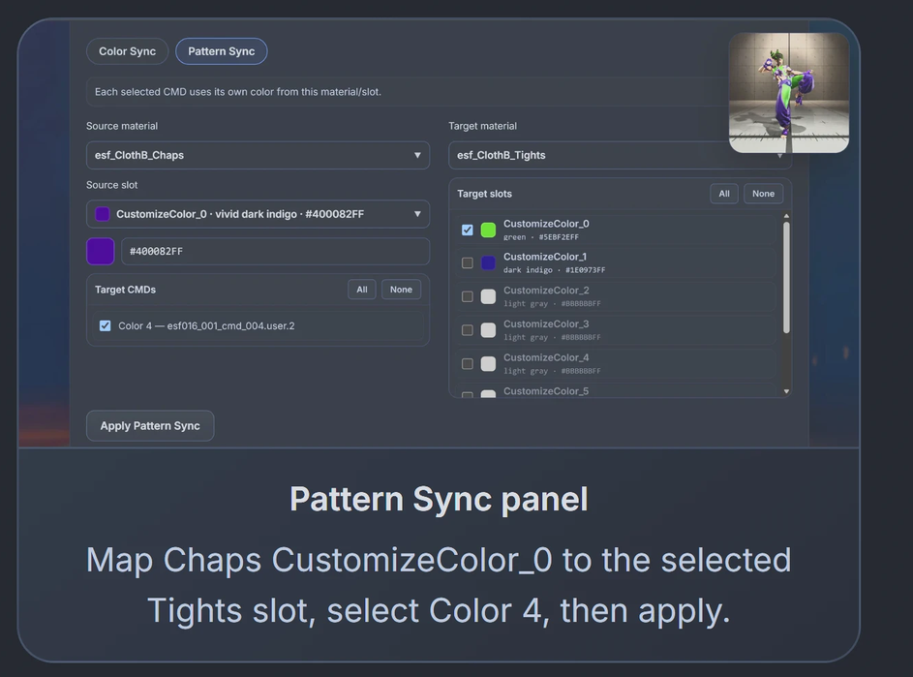
Task: Click the 'Source material' label
Action: coord(122,126)
